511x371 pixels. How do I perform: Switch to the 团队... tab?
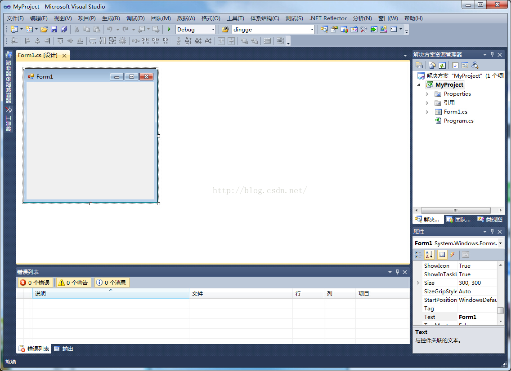pyautogui.click(x=459, y=220)
